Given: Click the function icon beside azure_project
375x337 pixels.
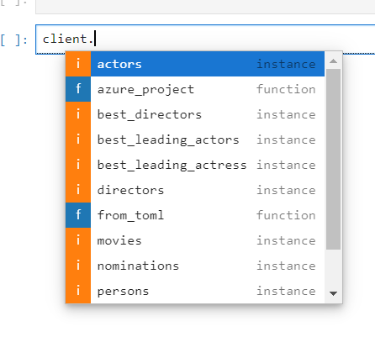Looking at the screenshot, I should [x=78, y=89].
